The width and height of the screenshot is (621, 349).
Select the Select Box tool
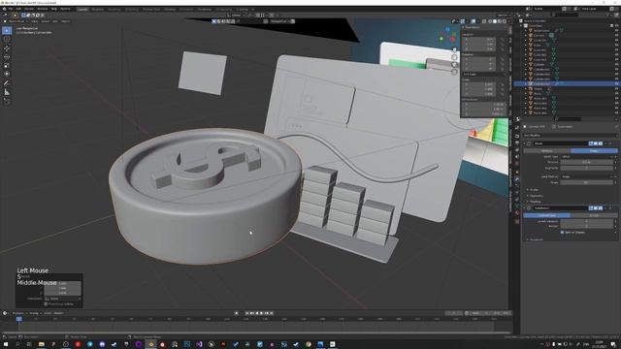(x=7, y=30)
